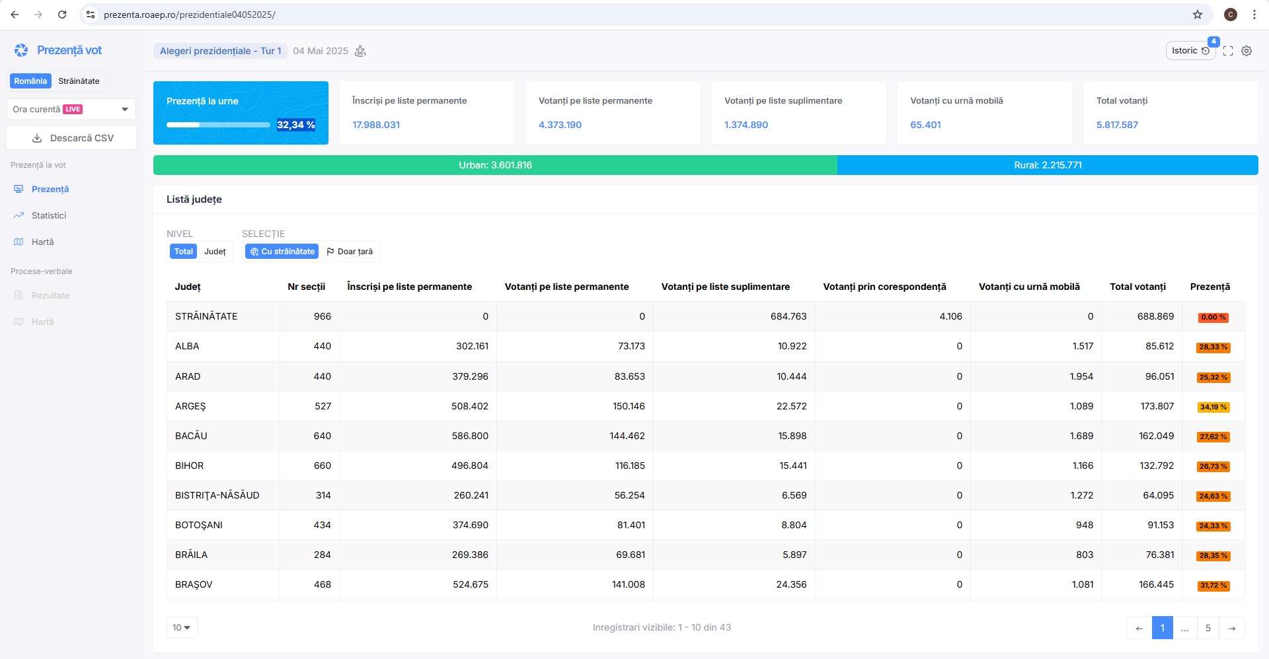Open settings gear icon in header
Image resolution: width=1269 pixels, height=659 pixels.
(1247, 51)
